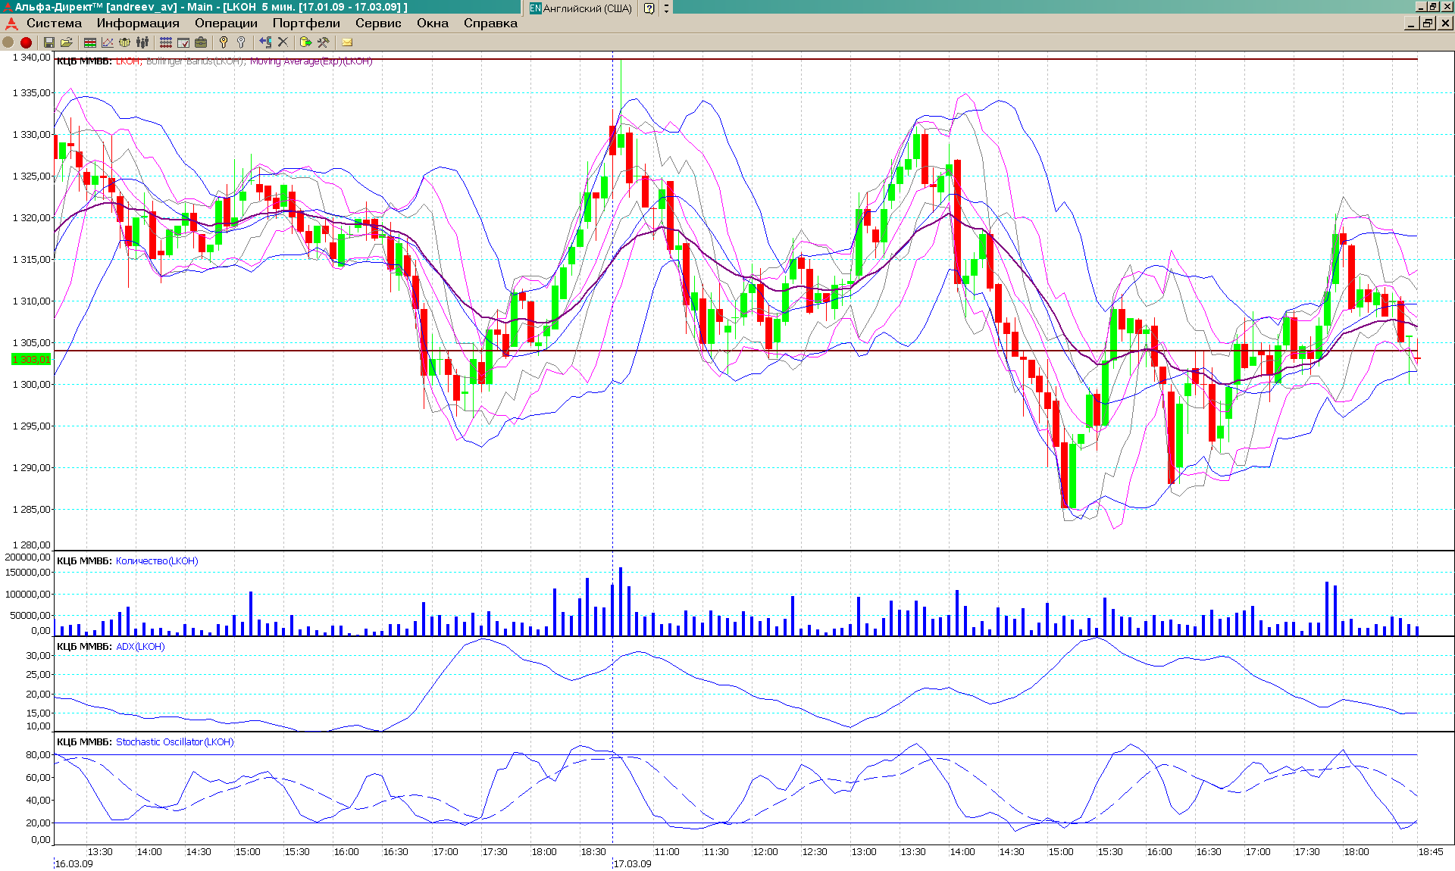Open the checked table orders icon
Screen dimensions: 1455x871
click(x=183, y=42)
